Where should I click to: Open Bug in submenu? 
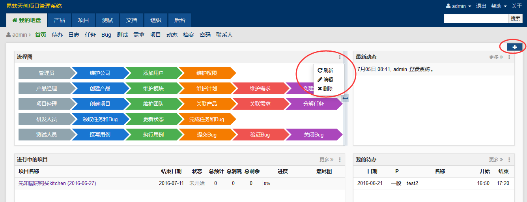pos(106,35)
